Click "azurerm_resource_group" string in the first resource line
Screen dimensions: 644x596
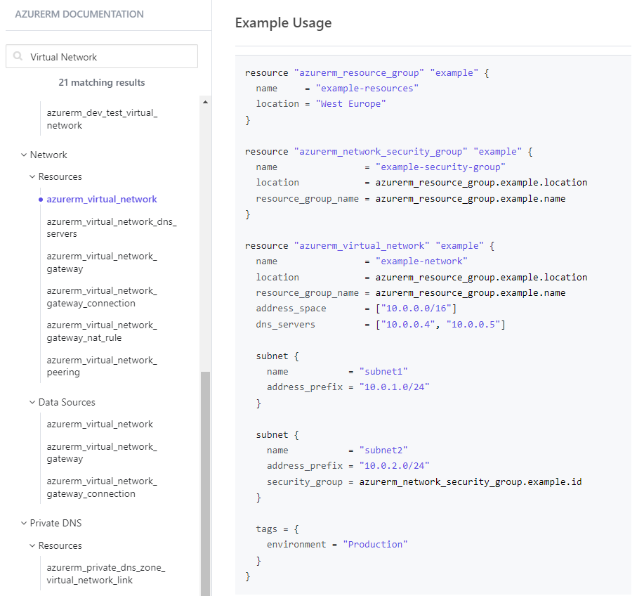click(x=359, y=73)
